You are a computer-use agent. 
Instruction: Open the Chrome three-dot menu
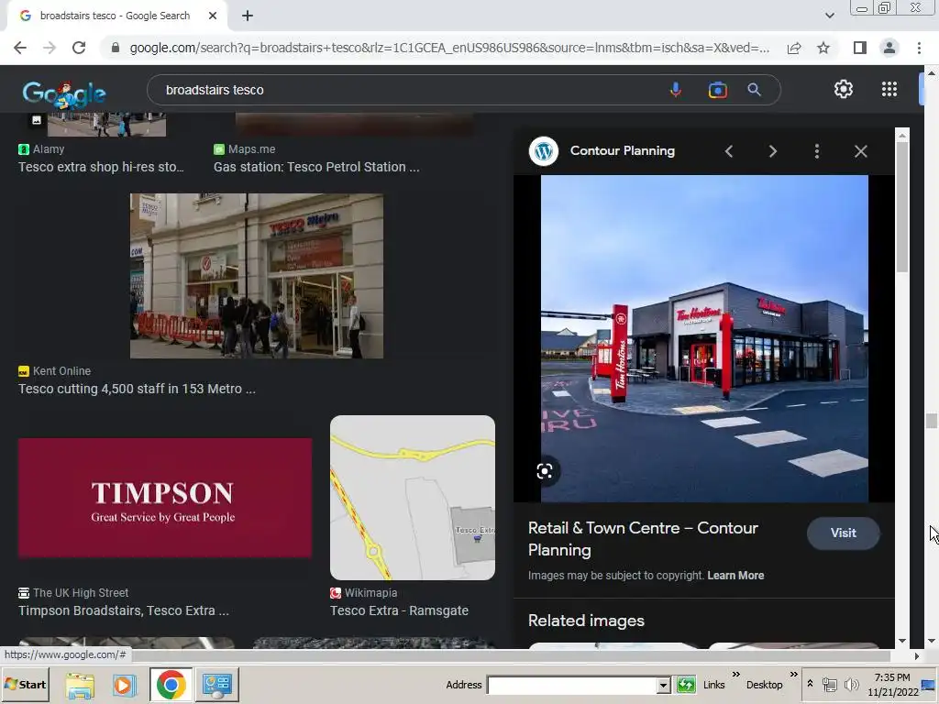click(919, 48)
